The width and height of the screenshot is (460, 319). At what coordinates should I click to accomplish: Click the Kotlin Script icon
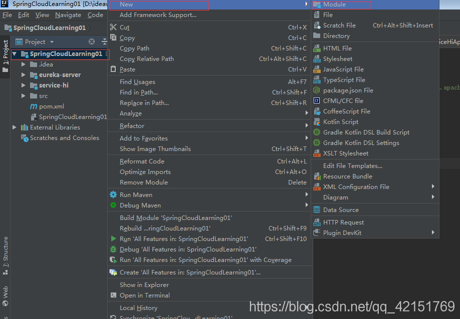pyautogui.click(x=317, y=121)
